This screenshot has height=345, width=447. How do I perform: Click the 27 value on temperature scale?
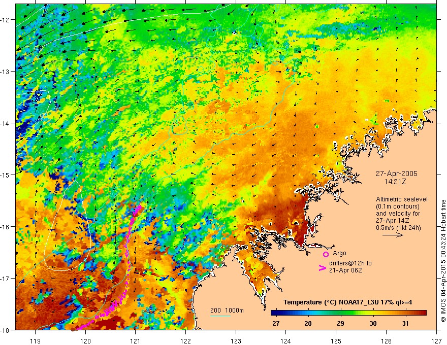coord(276,324)
